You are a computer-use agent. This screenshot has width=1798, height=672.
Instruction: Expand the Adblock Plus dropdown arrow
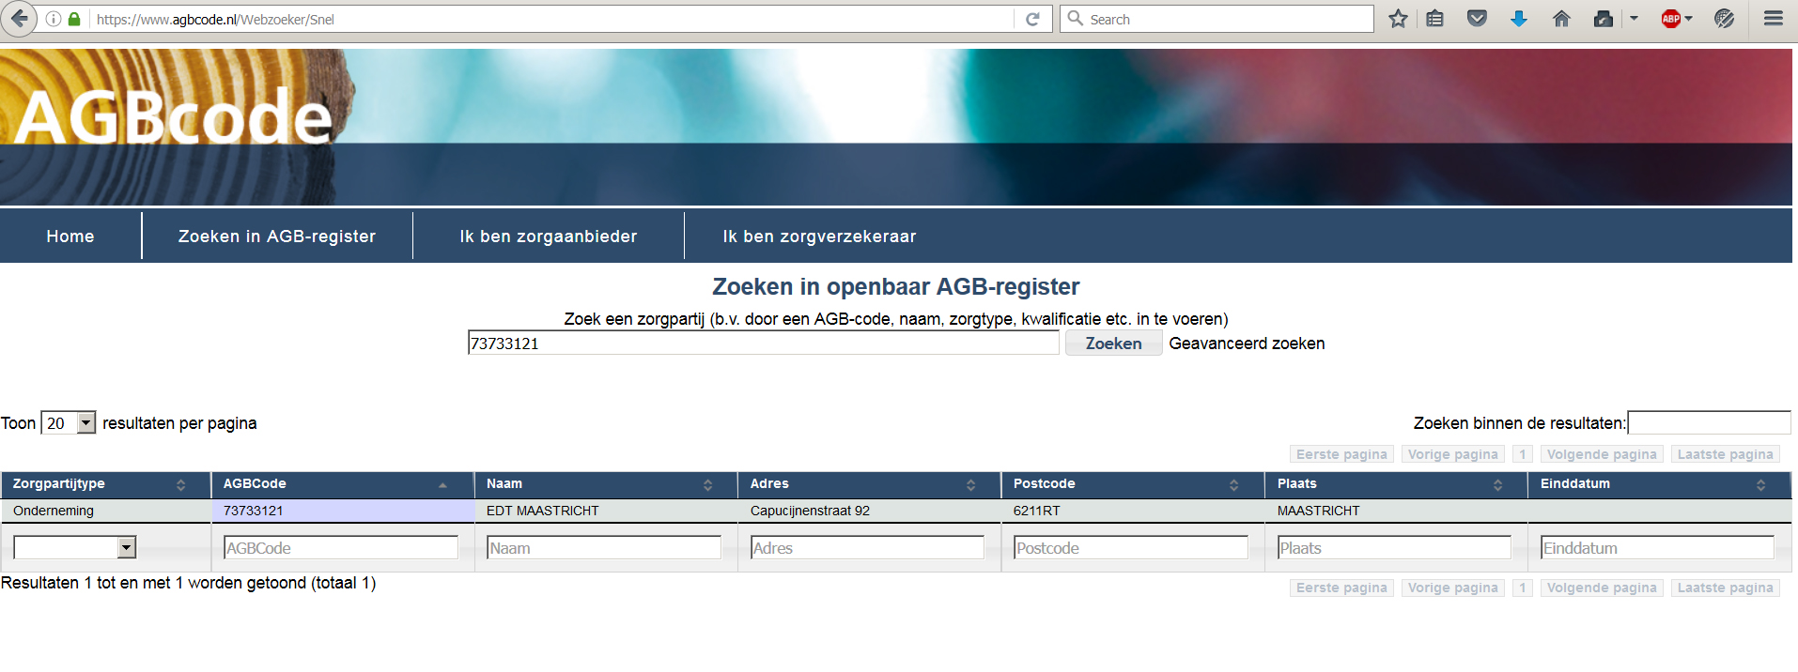[1688, 19]
